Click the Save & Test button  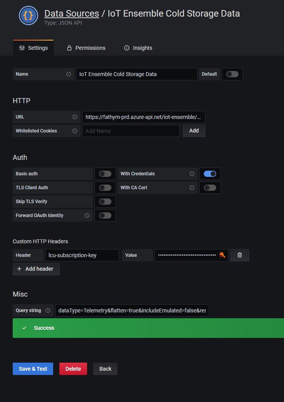coord(33,369)
